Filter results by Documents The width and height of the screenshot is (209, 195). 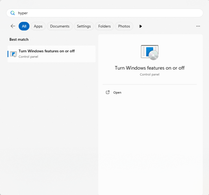(60, 26)
